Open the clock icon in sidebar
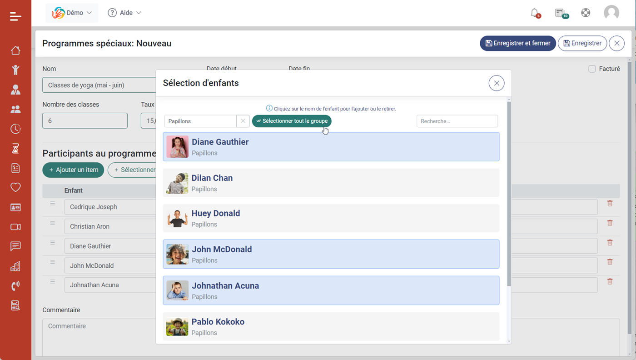This screenshot has width=636, height=360. pos(15,129)
